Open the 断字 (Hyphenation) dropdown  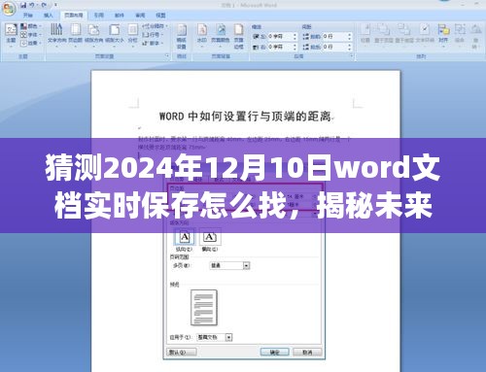[x=153, y=43]
